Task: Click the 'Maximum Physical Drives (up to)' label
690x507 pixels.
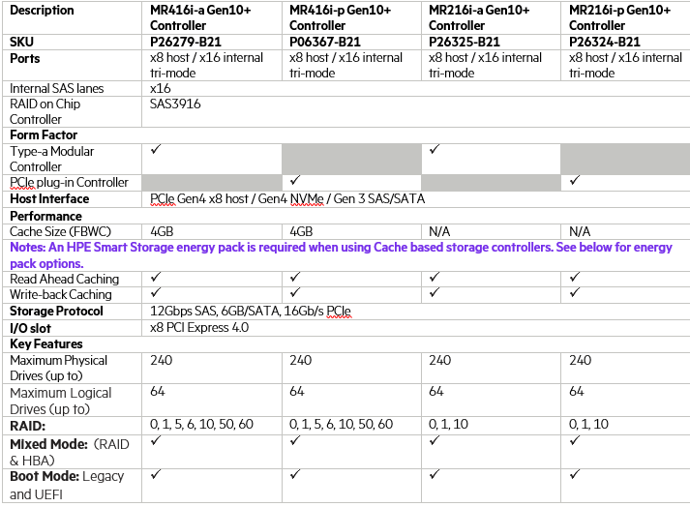Action: tap(58, 368)
